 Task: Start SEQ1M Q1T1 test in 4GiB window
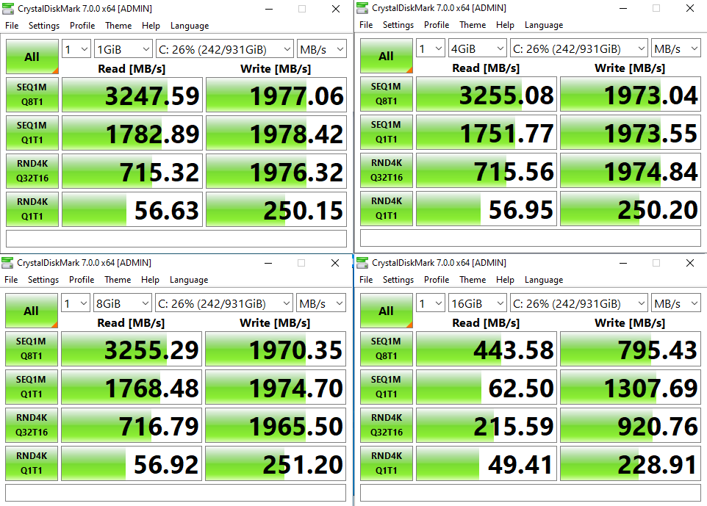(386, 132)
